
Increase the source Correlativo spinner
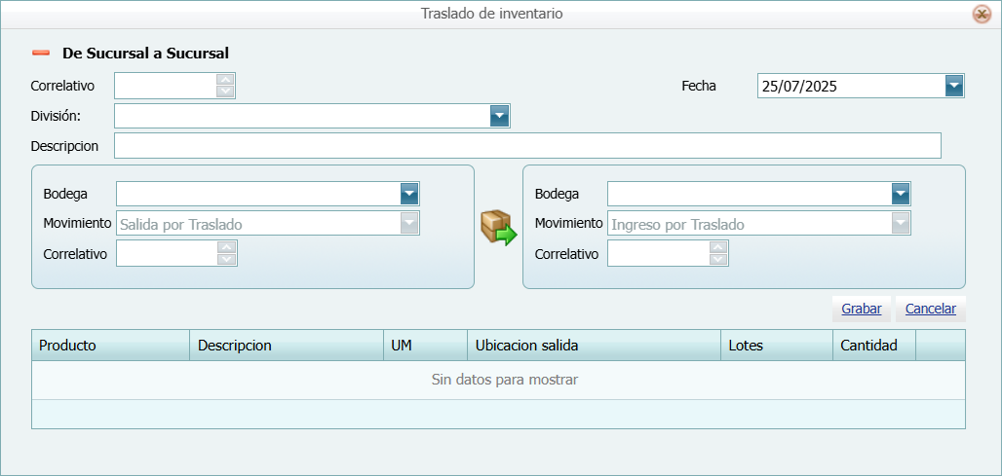(x=227, y=247)
